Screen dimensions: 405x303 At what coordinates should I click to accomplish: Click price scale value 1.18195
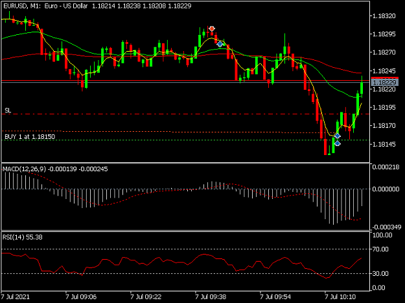tap(384, 107)
